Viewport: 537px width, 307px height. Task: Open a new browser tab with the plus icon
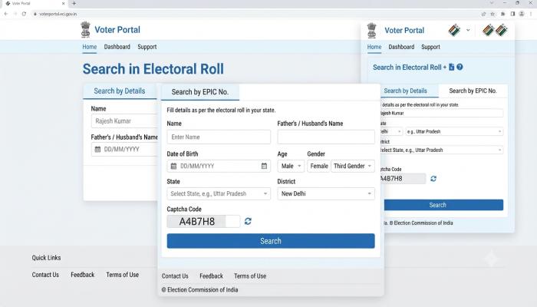(x=74, y=3)
